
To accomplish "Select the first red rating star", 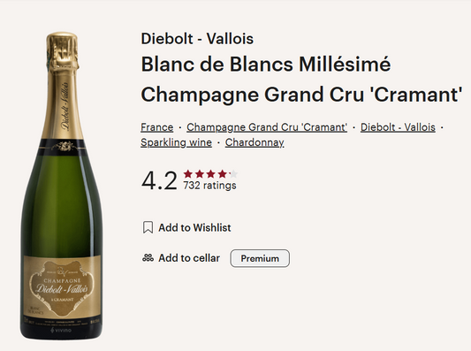I will 188,173.
